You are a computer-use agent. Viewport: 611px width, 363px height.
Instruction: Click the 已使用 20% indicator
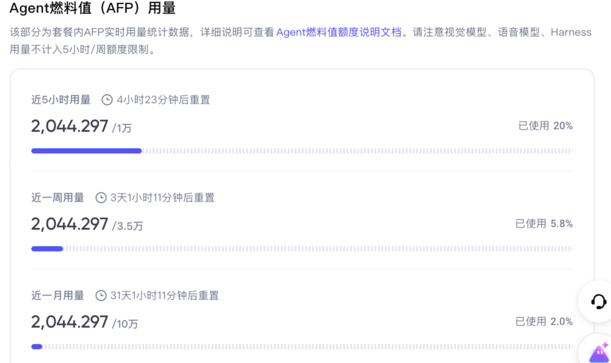click(x=545, y=126)
